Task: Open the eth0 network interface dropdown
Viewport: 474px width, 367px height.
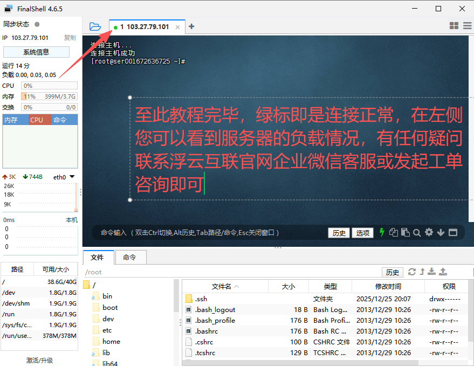Action: coord(72,177)
